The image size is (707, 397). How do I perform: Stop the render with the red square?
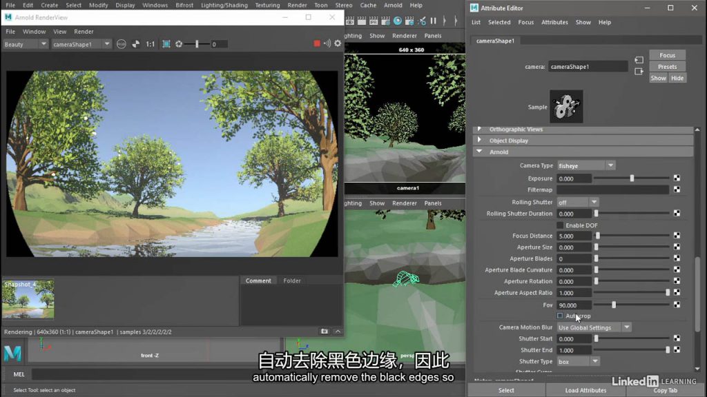(x=317, y=43)
